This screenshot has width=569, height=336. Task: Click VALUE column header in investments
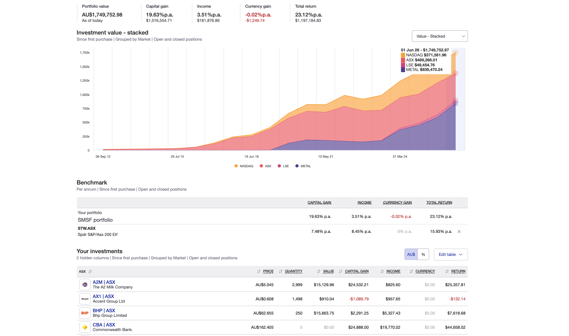[x=328, y=271]
